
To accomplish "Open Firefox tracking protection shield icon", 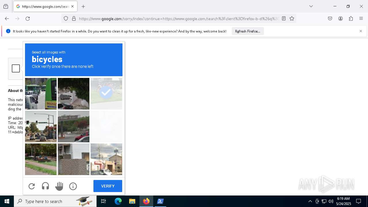I will pos(66,19).
